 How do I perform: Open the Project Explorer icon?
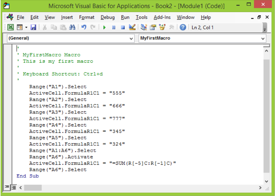click(x=144, y=27)
